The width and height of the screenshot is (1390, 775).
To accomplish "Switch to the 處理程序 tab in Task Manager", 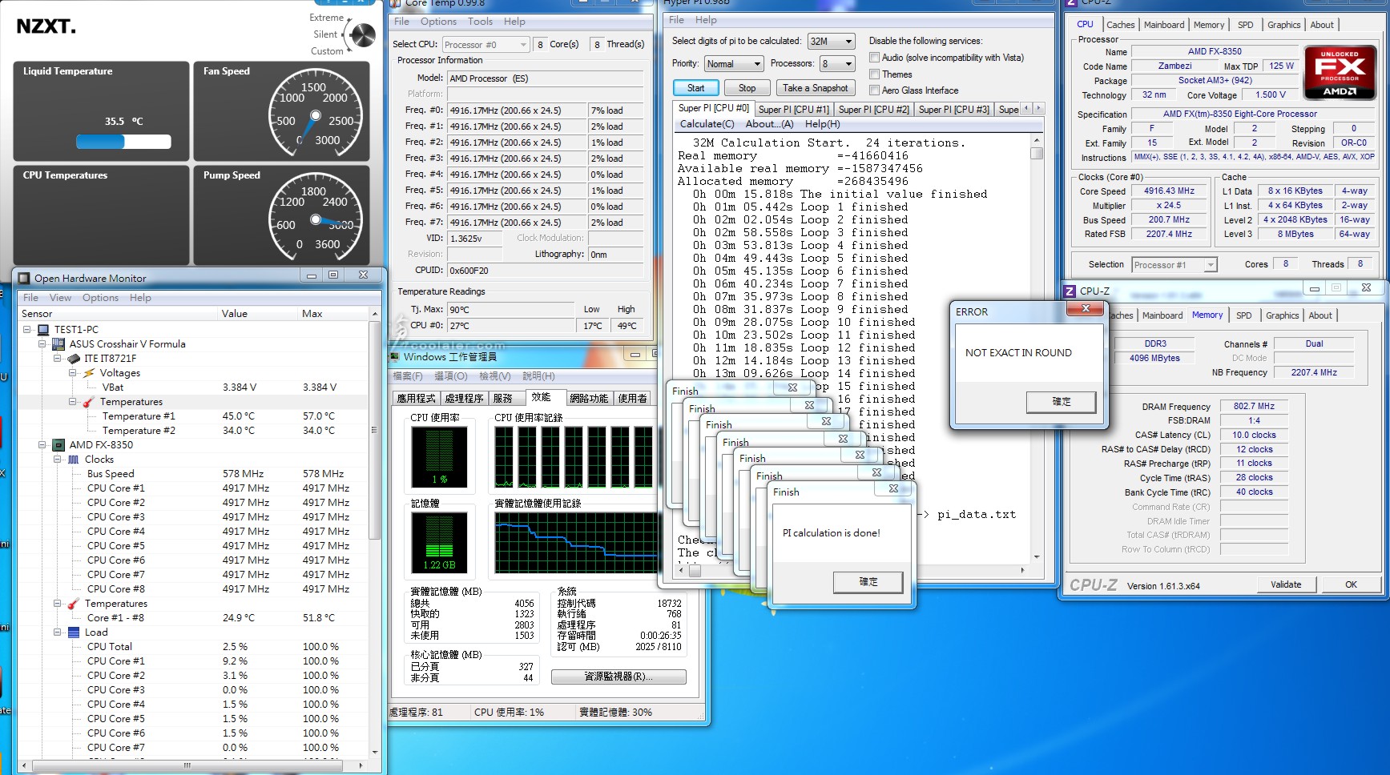I will pos(464,398).
